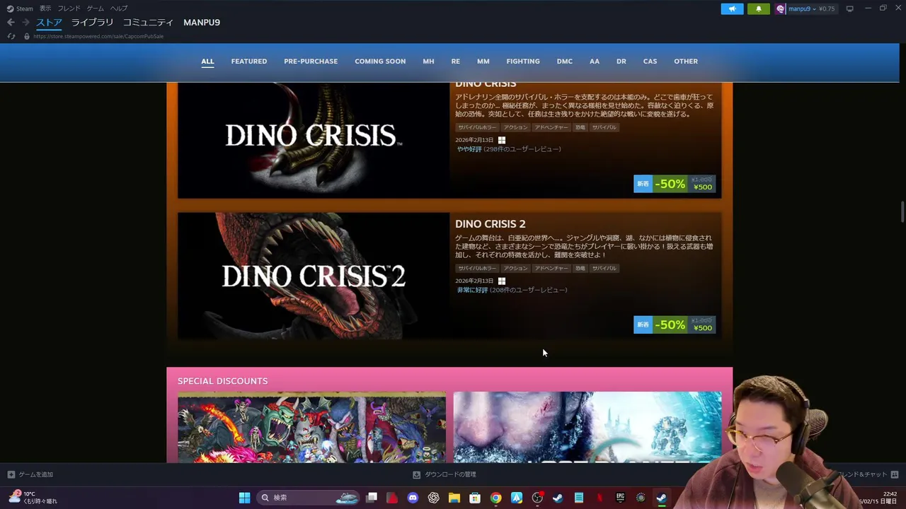Reload the store page with refresh icon
Viewport: 906px width, 509px height.
[x=11, y=36]
